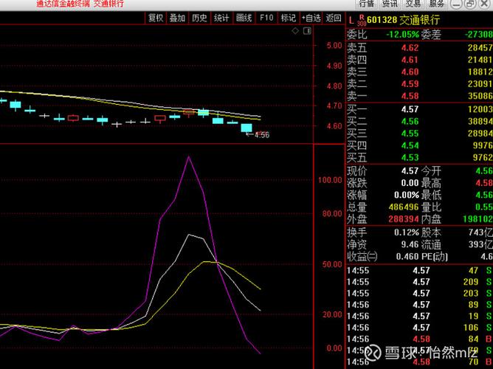Click the 14:56 trade row with volume 106
The width and height of the screenshot is (493, 369).
click(x=419, y=328)
